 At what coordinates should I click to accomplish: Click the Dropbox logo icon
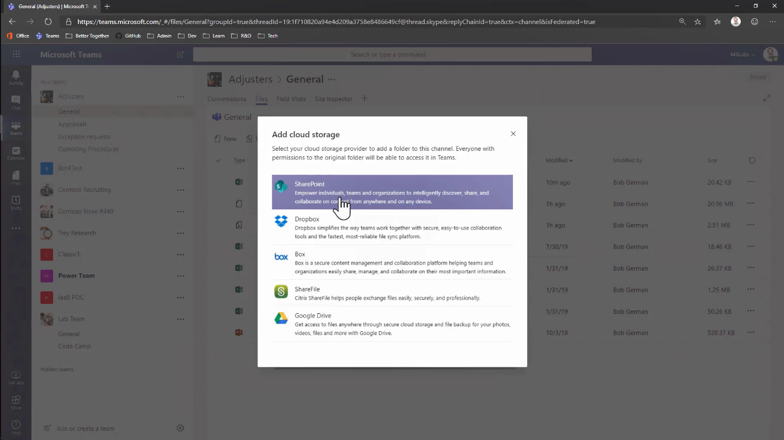point(281,221)
